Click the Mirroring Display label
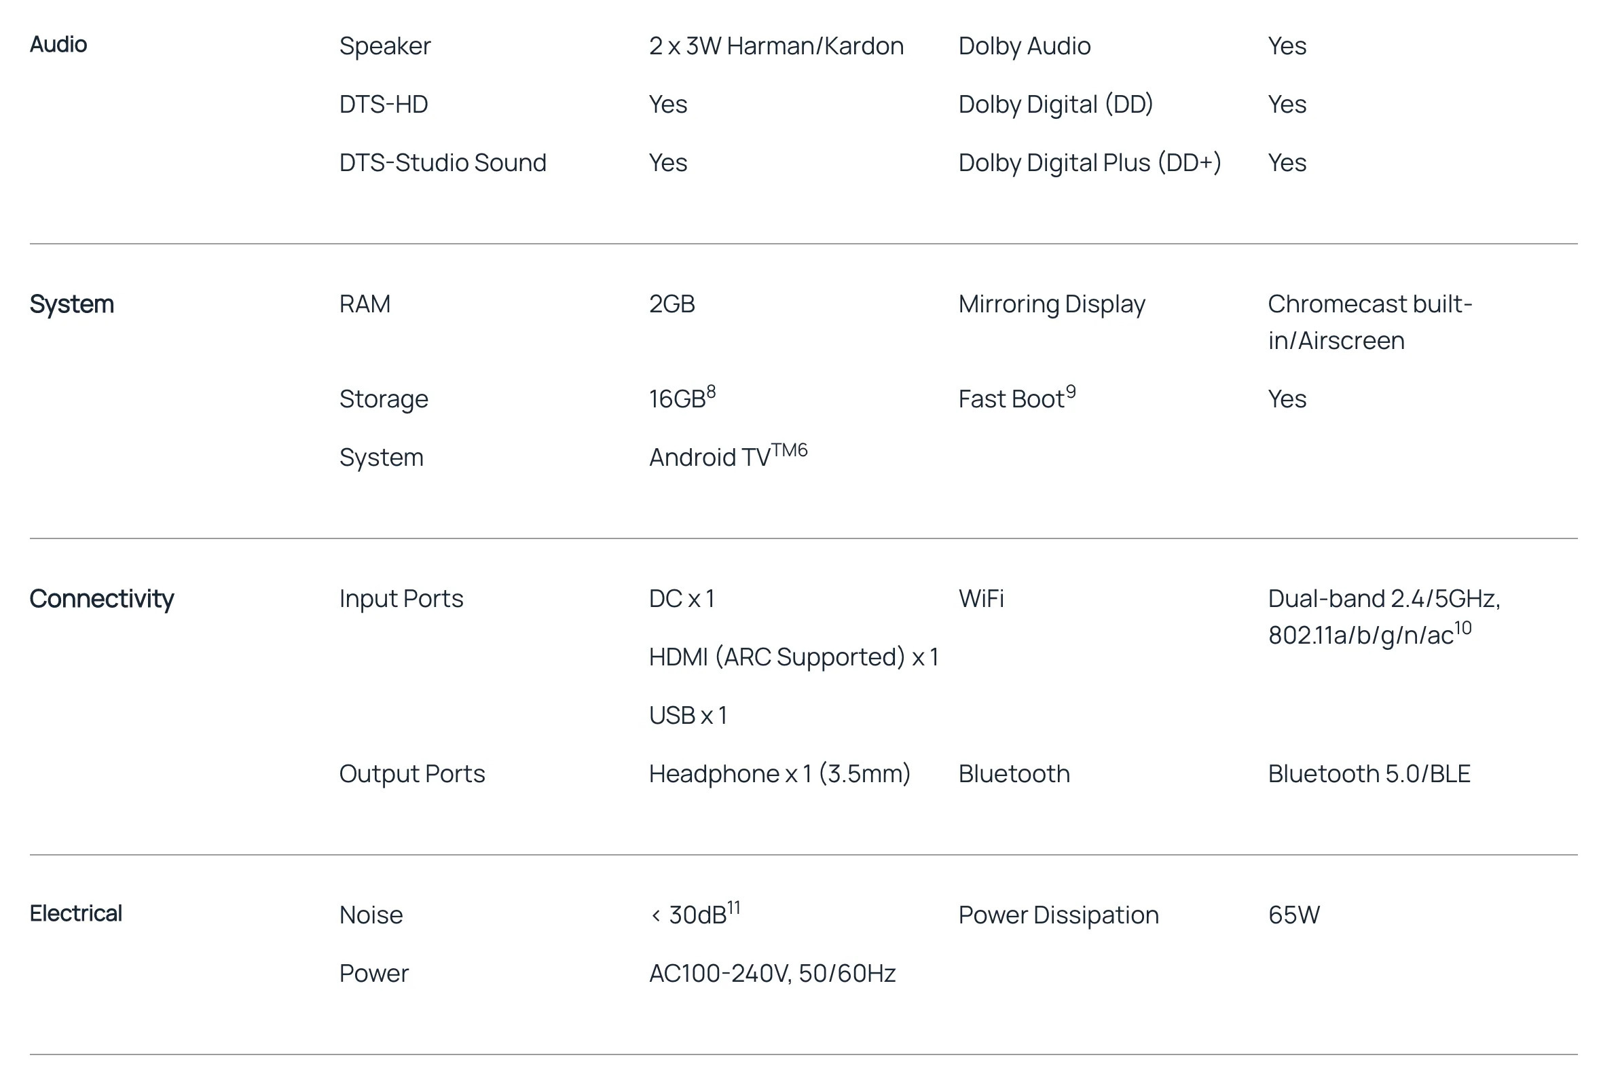1601x1066 pixels. tap(1052, 304)
